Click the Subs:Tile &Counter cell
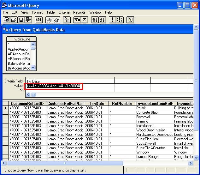Viewport: 200px width, 175px height. click(x=154, y=148)
